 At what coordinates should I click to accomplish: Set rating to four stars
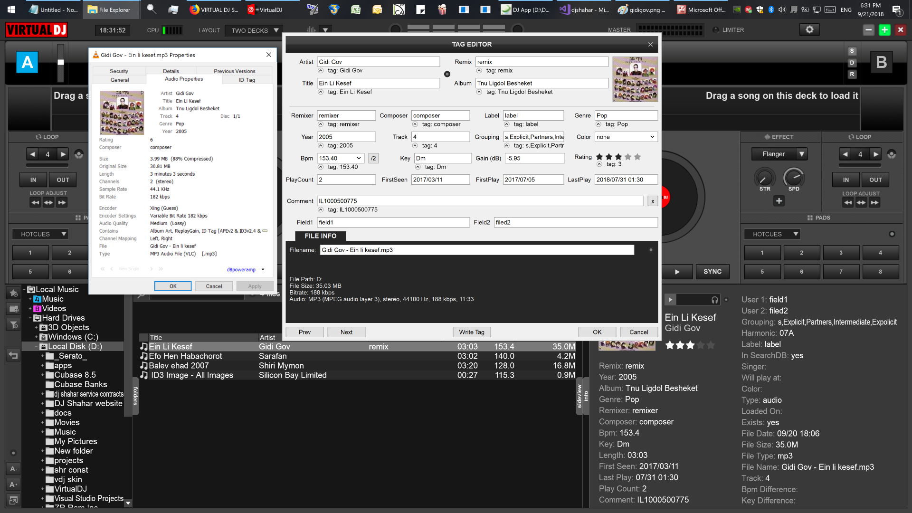click(x=628, y=157)
